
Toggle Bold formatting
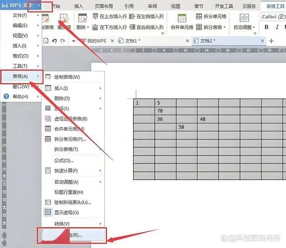(x=266, y=27)
